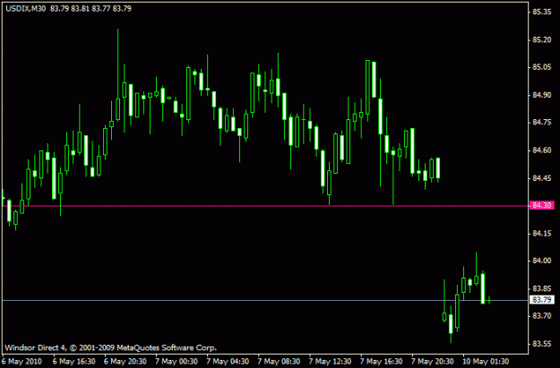This screenshot has height=368, width=560.
Task: Click the 7 May 16:30 time label
Action: [x=381, y=361]
